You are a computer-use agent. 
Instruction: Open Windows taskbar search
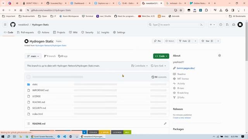[9, 136]
